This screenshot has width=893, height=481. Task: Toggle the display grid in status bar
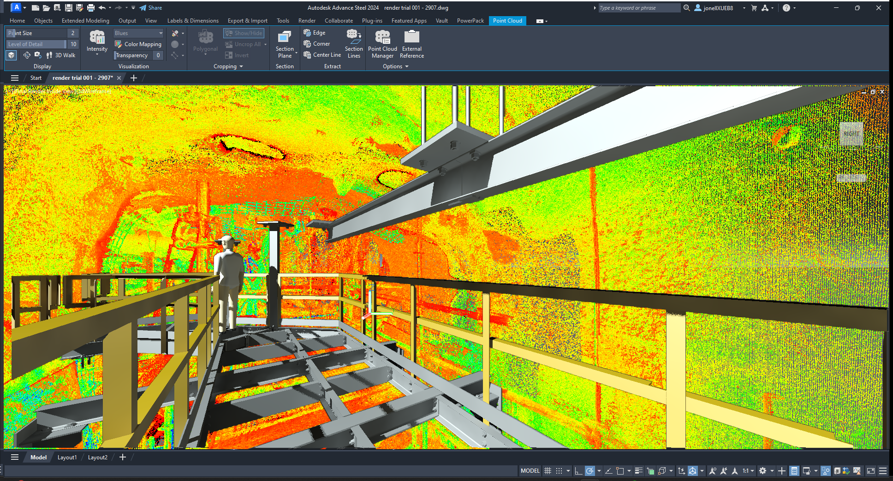coord(548,471)
